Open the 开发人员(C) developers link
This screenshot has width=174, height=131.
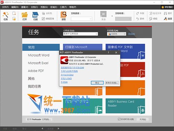coord(66,79)
